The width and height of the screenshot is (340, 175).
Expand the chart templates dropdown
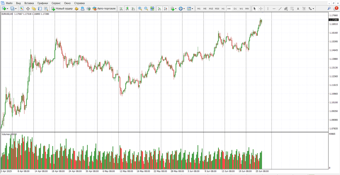[x=193, y=9]
